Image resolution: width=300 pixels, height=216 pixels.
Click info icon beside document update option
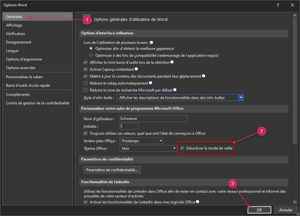pyautogui.click(x=204, y=76)
